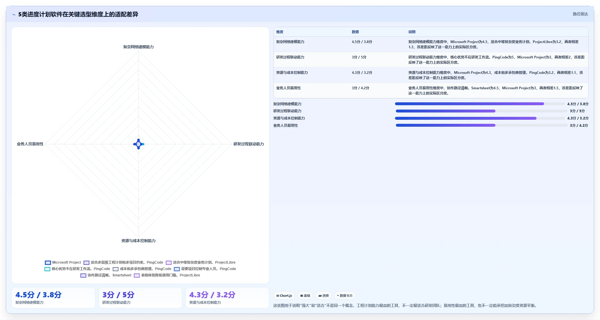Click radar axis label 资源与成本控制能力
The width and height of the screenshot is (600, 320).
[x=138, y=241]
